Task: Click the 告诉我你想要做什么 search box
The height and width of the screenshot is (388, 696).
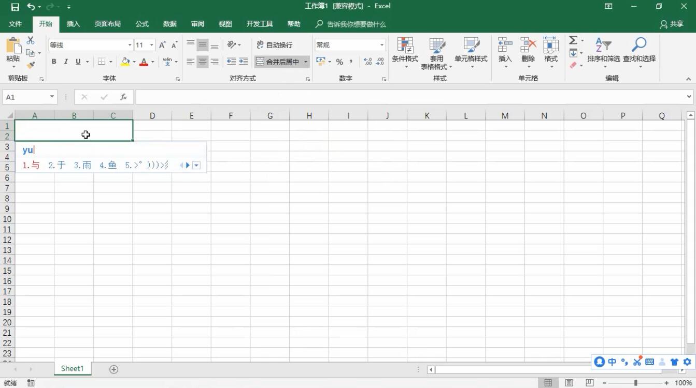Action: point(351,24)
